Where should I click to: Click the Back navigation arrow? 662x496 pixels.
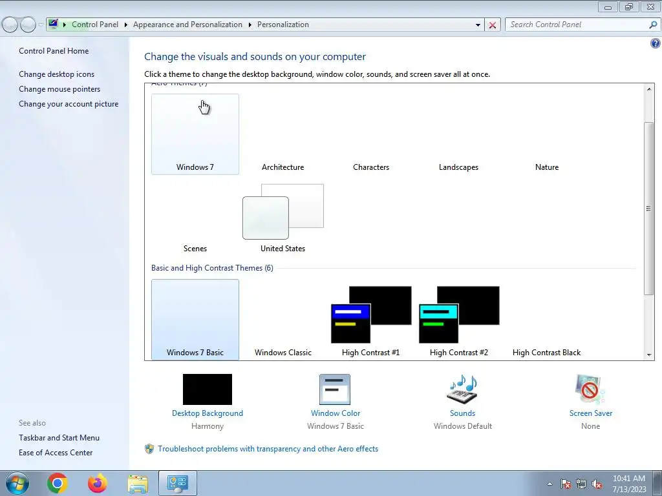(x=10, y=25)
